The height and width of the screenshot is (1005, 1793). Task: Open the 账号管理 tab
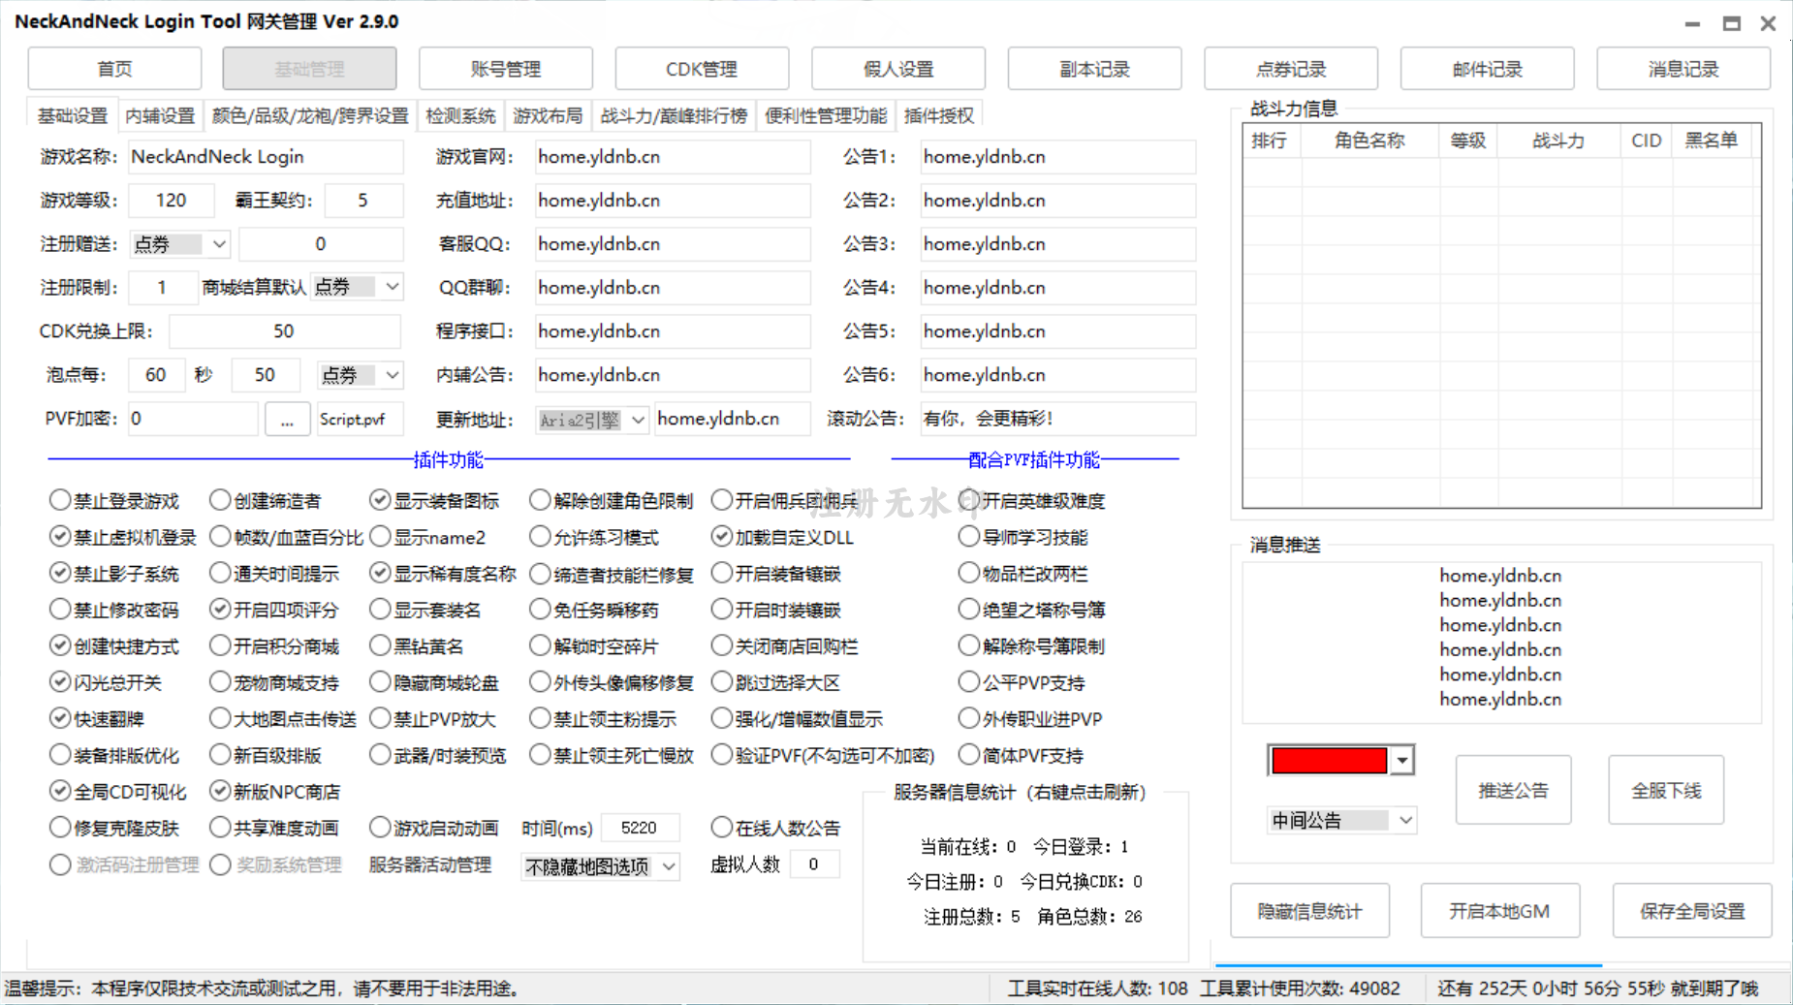[x=505, y=69]
